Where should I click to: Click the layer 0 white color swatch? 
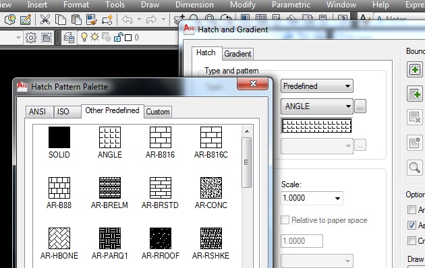coord(128,38)
